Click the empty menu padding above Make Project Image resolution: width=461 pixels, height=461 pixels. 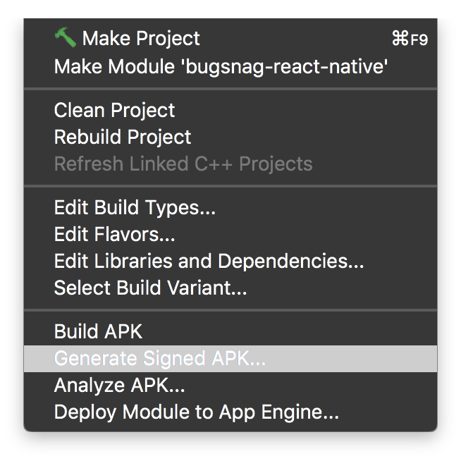click(x=230, y=23)
